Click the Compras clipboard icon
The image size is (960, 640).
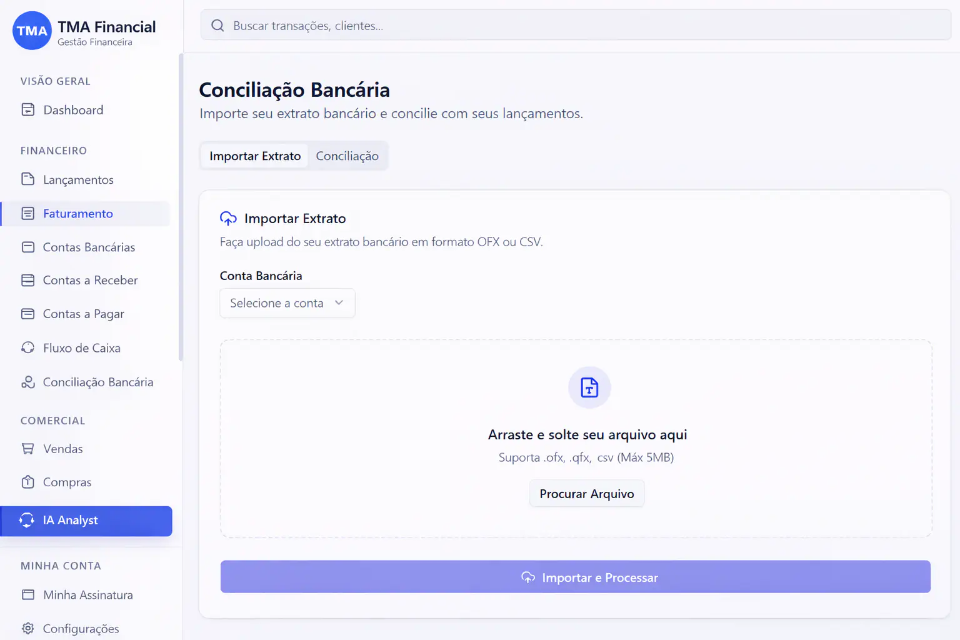click(28, 482)
